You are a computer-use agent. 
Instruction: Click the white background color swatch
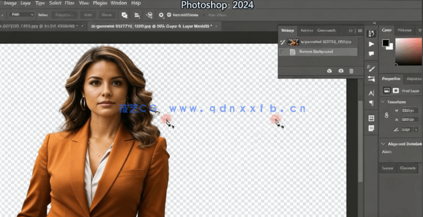(390, 47)
